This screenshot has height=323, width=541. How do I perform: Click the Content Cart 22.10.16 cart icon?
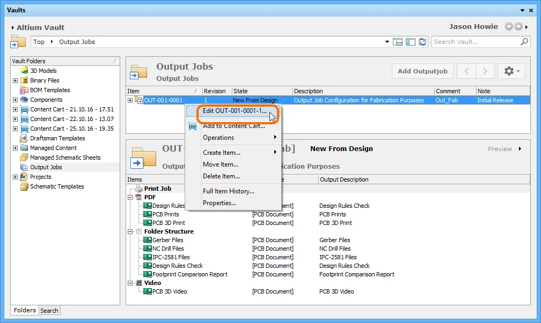click(24, 119)
